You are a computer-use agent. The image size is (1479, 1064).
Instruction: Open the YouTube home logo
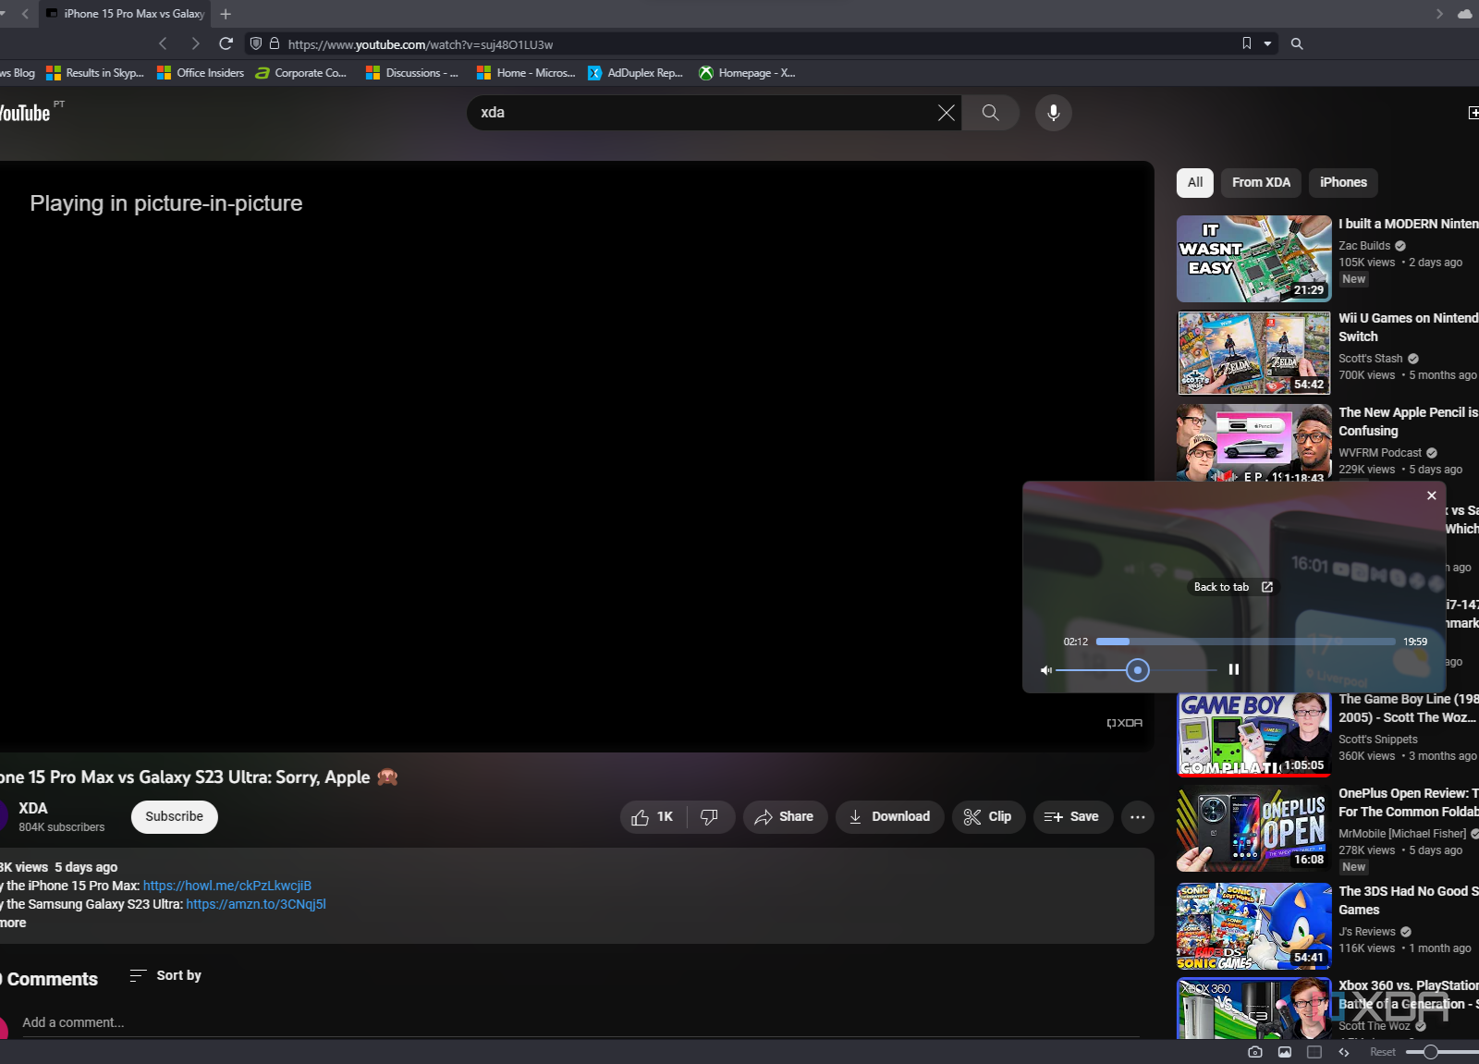[x=25, y=113]
